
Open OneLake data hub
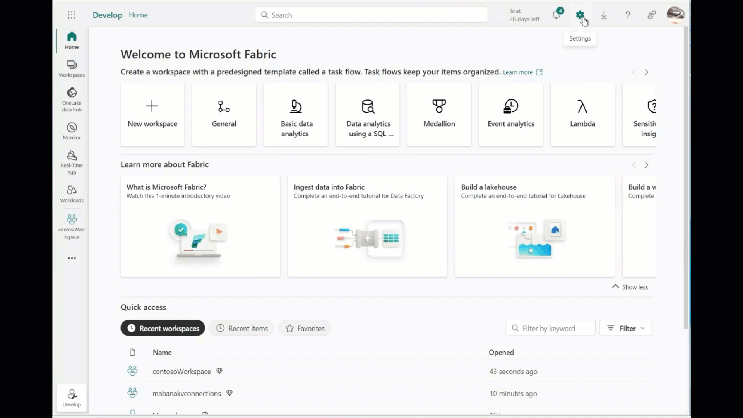(x=72, y=99)
